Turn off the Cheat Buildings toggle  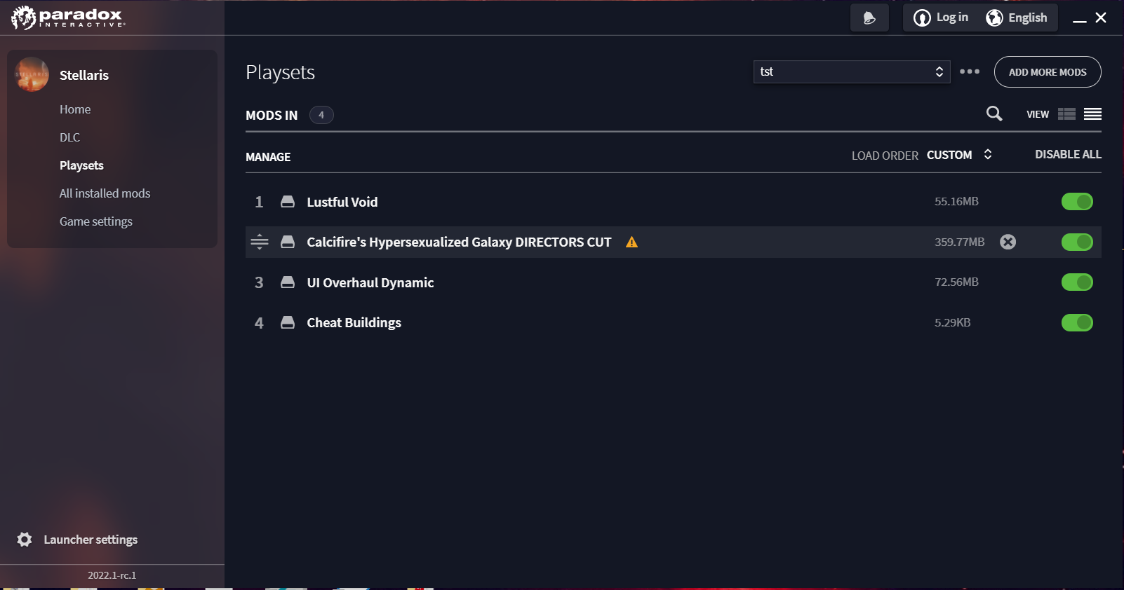(x=1077, y=323)
